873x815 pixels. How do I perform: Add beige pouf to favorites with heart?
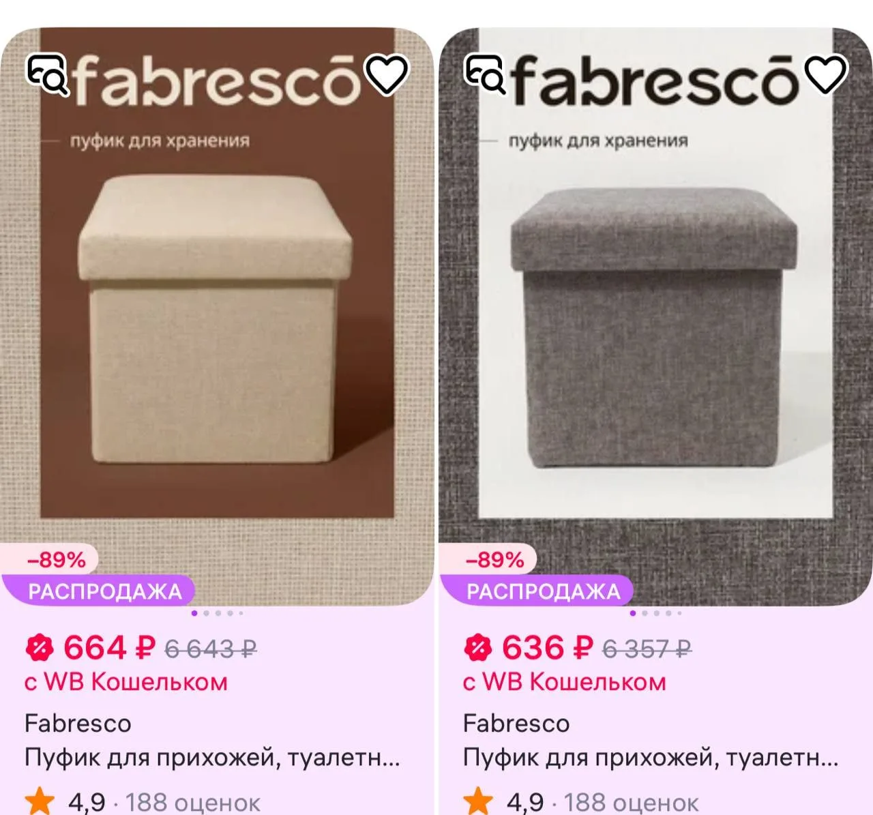coord(387,74)
